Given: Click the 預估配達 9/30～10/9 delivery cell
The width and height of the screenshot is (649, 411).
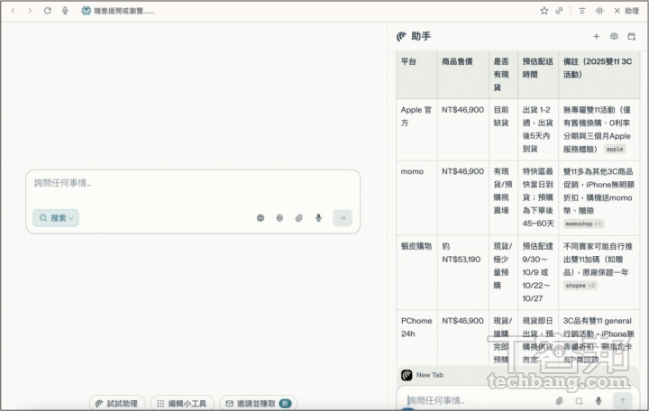Looking at the screenshot, I should coord(537,272).
